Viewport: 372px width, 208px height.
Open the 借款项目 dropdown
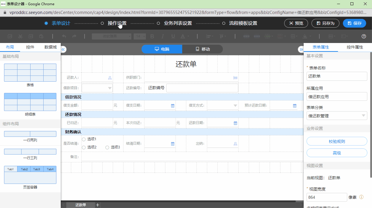[x=97, y=88]
